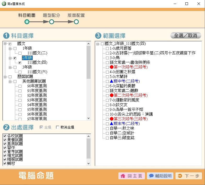Check the 自學三:陋室銘 checkbox

(107, 138)
